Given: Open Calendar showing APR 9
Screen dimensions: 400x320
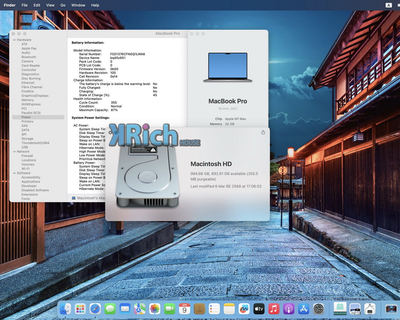Looking at the screenshot, I should [x=184, y=309].
